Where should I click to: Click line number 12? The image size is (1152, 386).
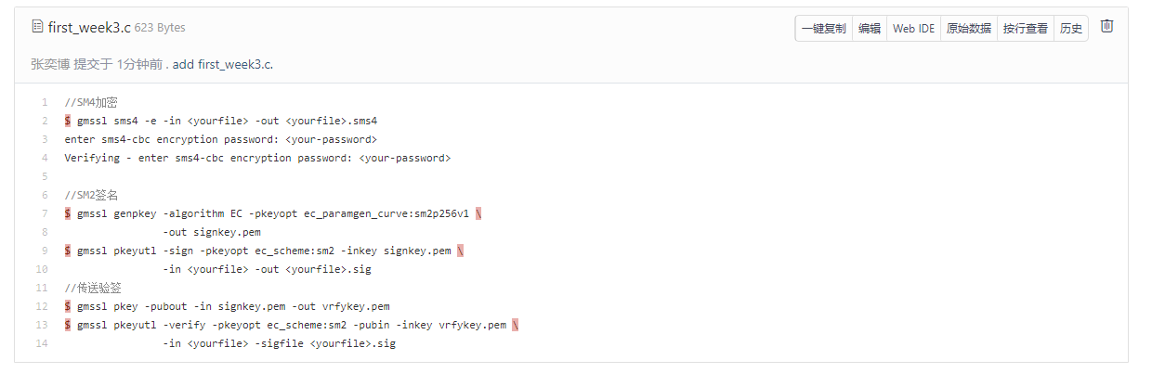click(43, 306)
